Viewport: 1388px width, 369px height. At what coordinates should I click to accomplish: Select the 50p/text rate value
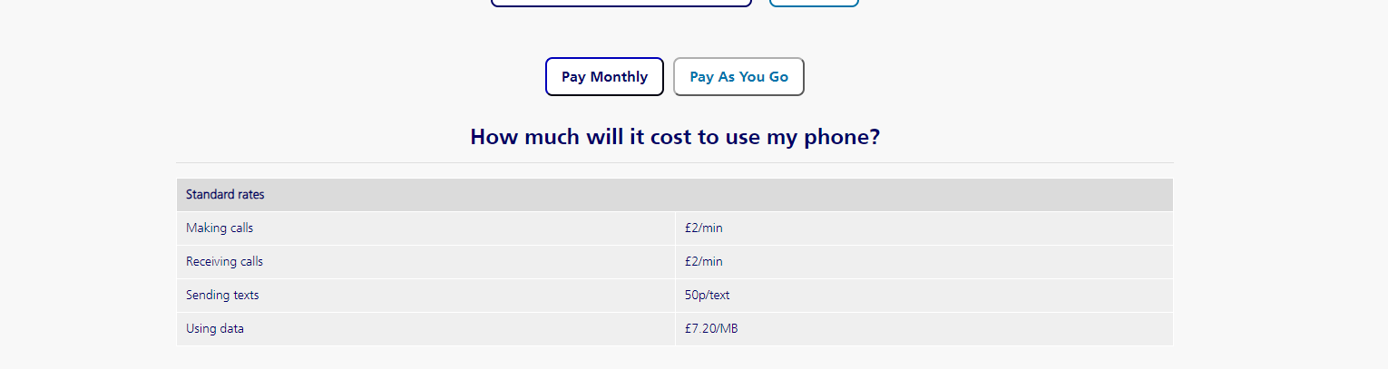[707, 295]
